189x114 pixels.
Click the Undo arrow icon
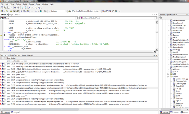[32, 11]
